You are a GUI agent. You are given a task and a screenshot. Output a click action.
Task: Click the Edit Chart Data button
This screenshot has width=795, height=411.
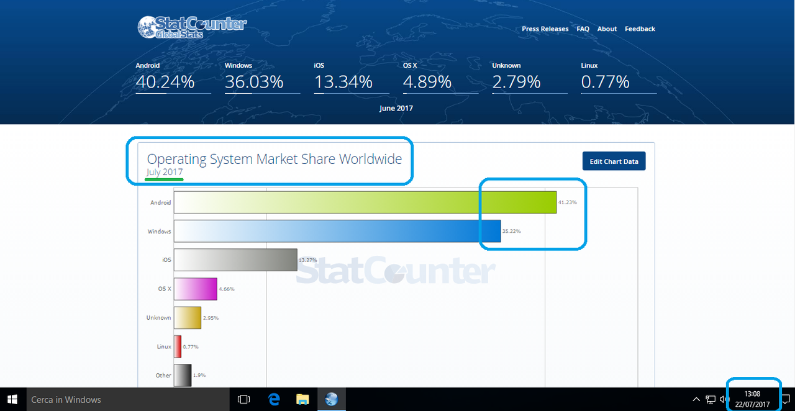[x=614, y=161]
